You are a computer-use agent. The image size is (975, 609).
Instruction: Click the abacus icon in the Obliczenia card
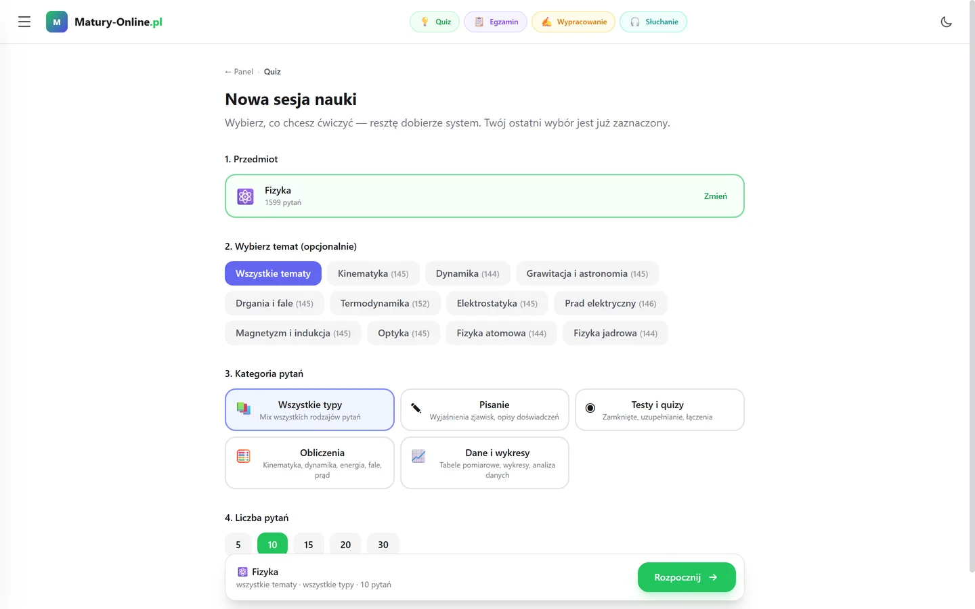coord(244,456)
